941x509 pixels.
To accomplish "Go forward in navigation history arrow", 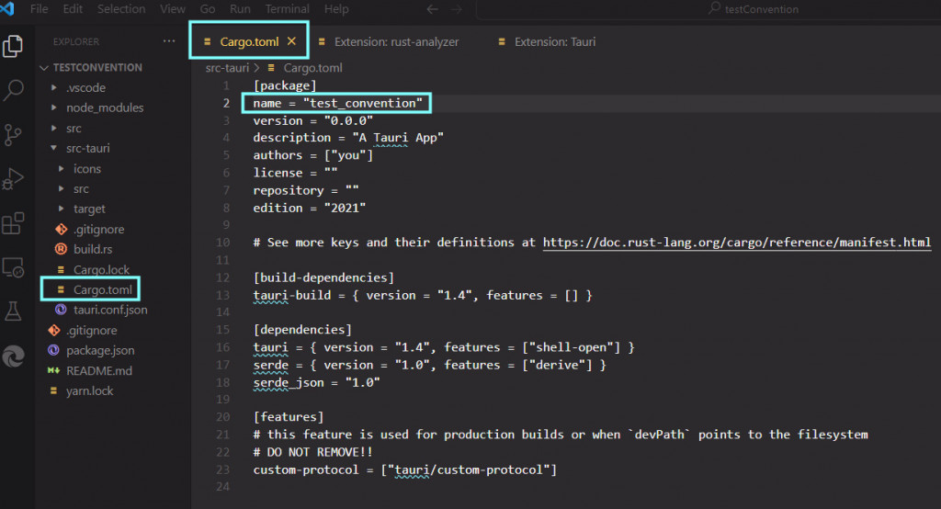I will coord(457,9).
